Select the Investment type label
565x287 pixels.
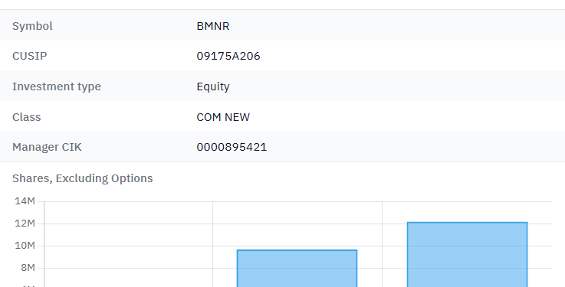click(57, 86)
